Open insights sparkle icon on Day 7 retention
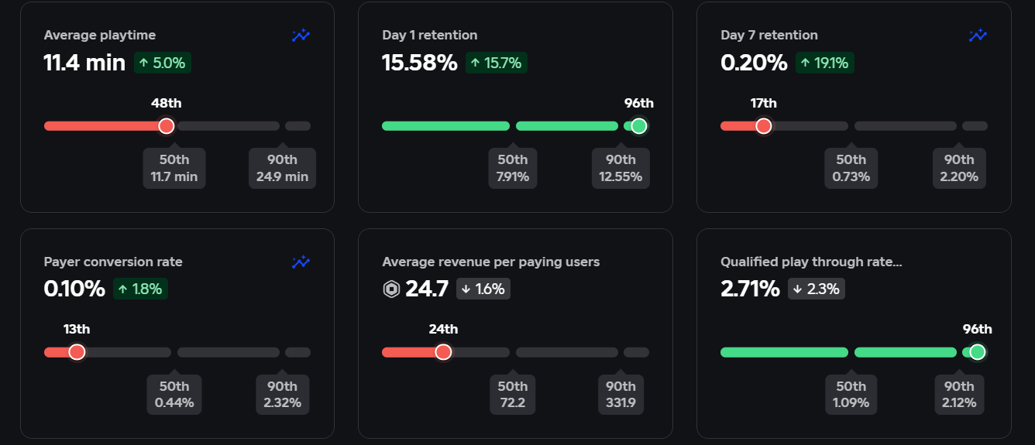 pyautogui.click(x=978, y=36)
